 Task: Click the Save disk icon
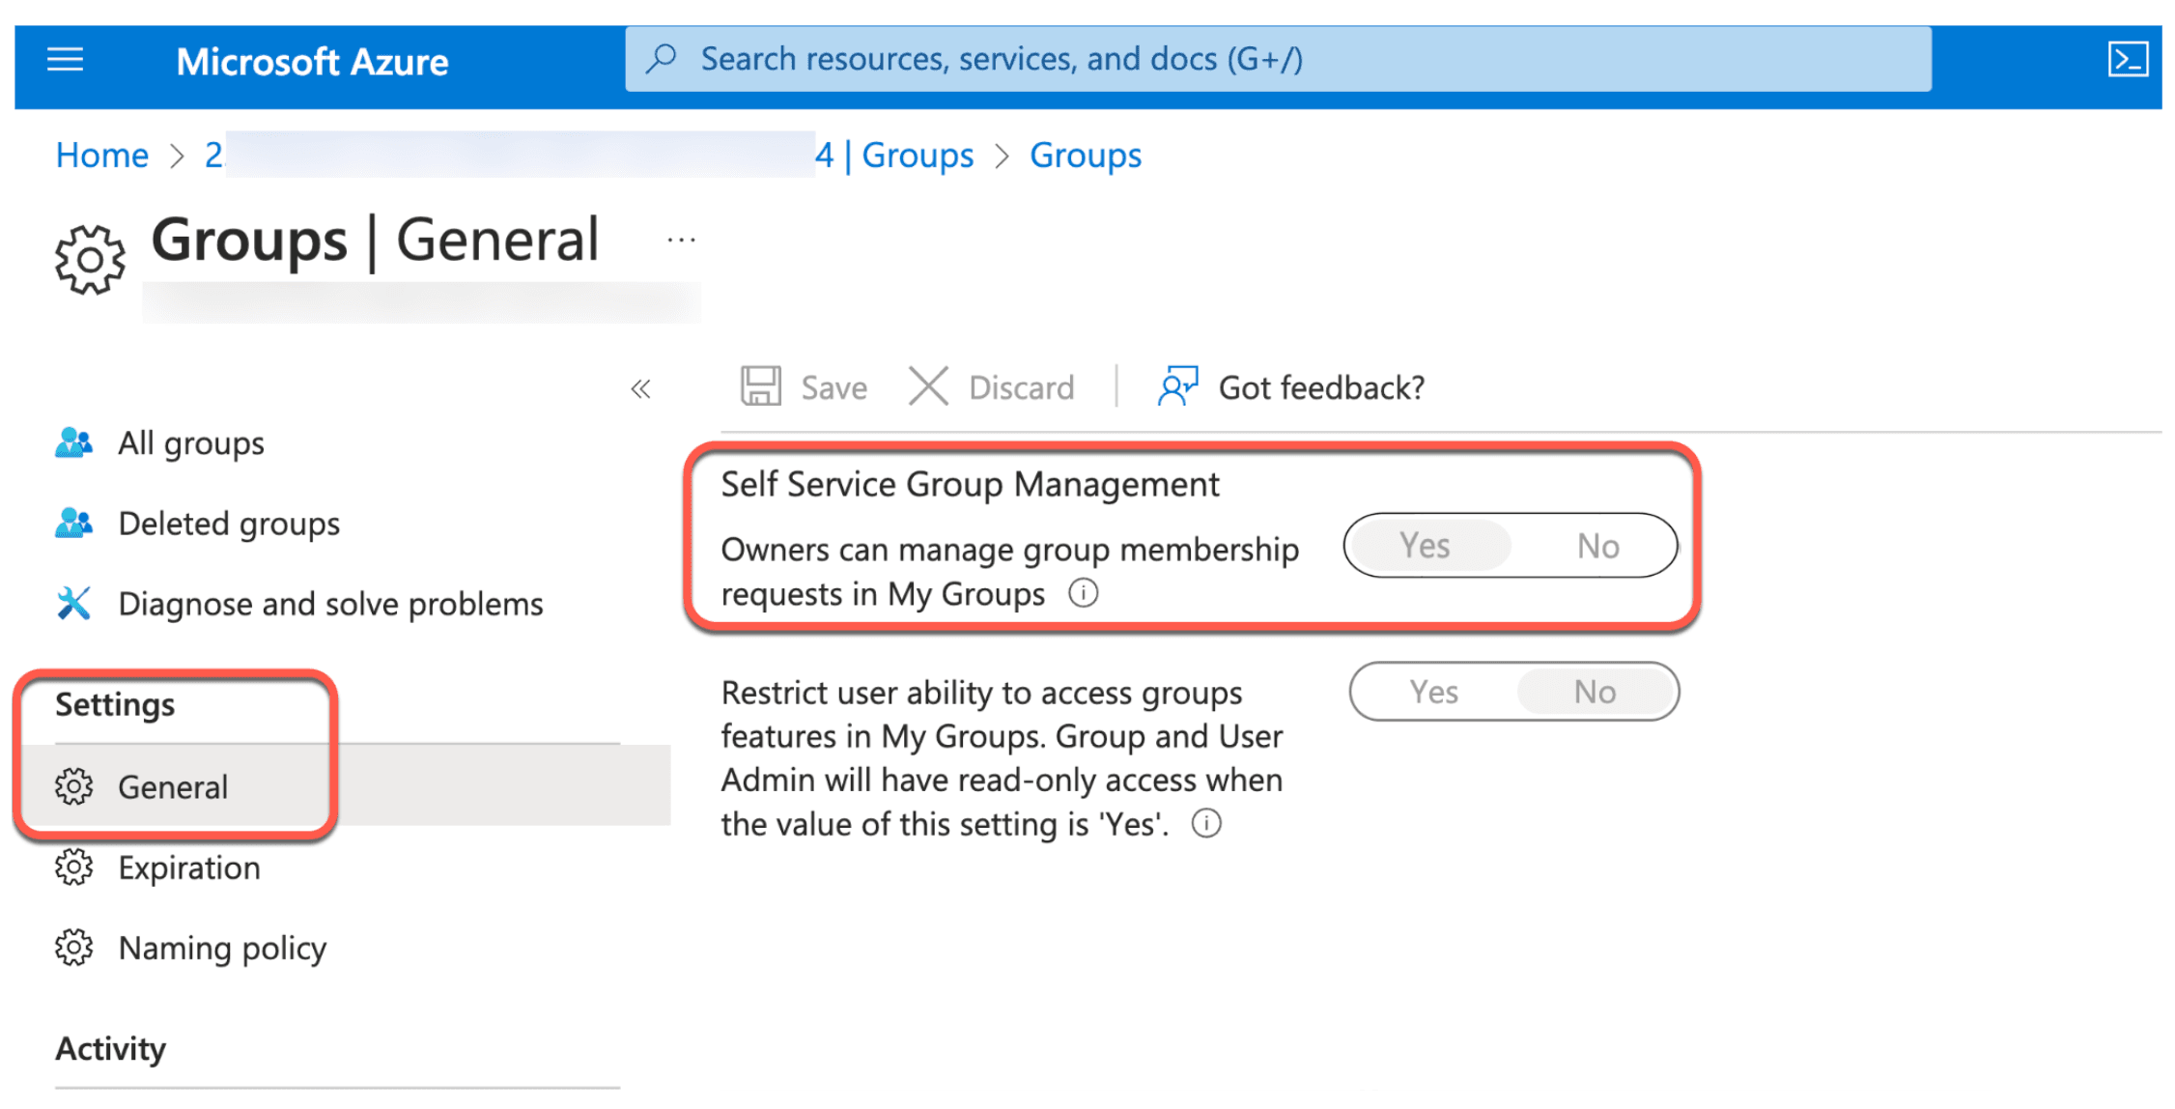[x=761, y=386]
